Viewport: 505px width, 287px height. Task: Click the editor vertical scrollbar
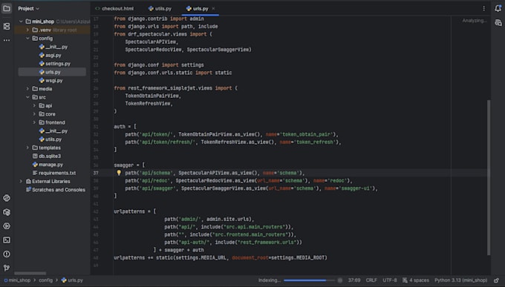pos(489,177)
